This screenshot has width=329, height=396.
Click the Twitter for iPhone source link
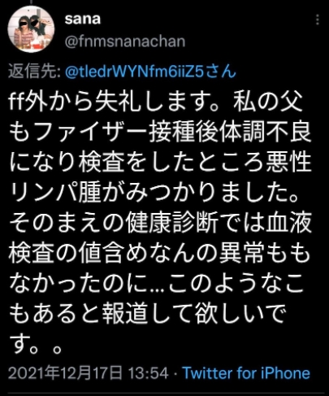point(246,373)
